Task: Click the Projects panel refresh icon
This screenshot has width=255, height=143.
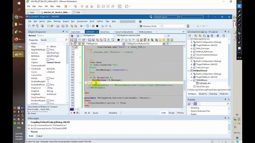Action: [x=204, y=36]
